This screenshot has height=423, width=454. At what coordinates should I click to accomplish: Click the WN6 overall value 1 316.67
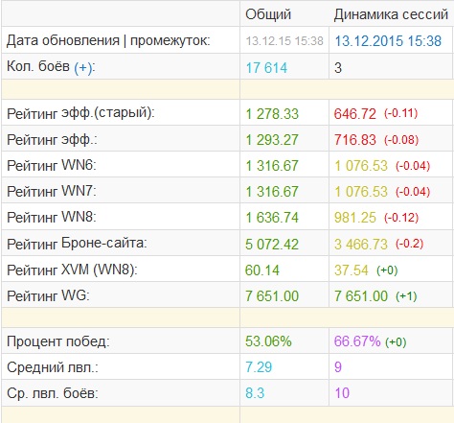point(272,166)
